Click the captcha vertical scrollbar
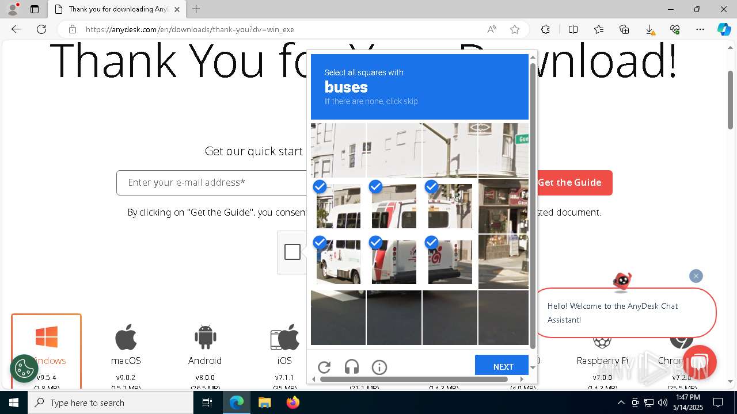Image resolution: width=737 pixels, height=414 pixels. 533,207
